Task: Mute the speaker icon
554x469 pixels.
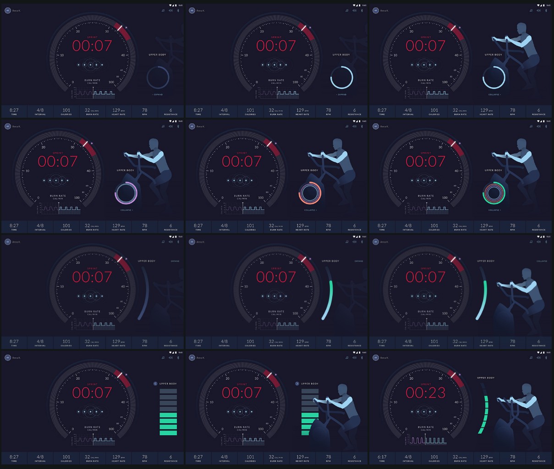Action: coord(170,10)
